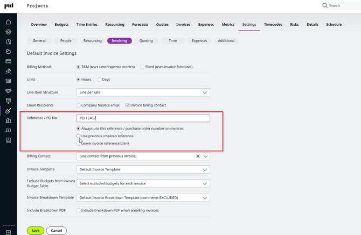Click the Settings tab

coord(249,25)
